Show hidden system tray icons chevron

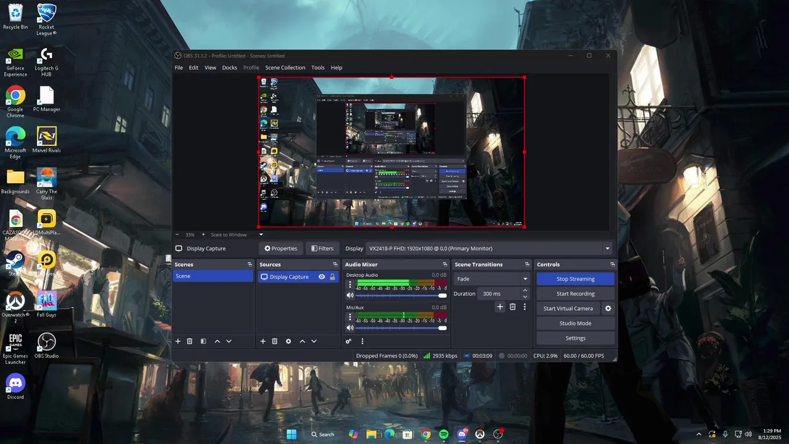click(698, 434)
